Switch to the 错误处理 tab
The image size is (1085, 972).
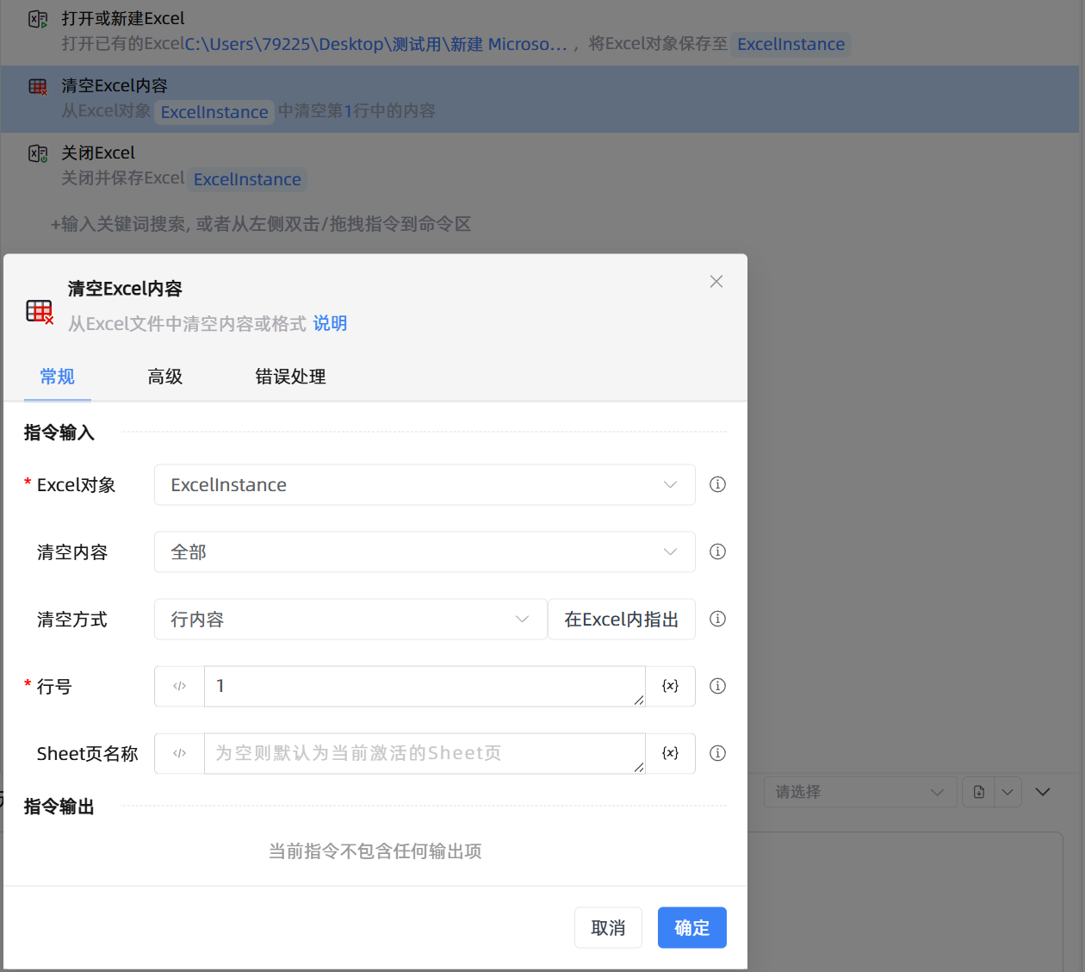(x=290, y=377)
